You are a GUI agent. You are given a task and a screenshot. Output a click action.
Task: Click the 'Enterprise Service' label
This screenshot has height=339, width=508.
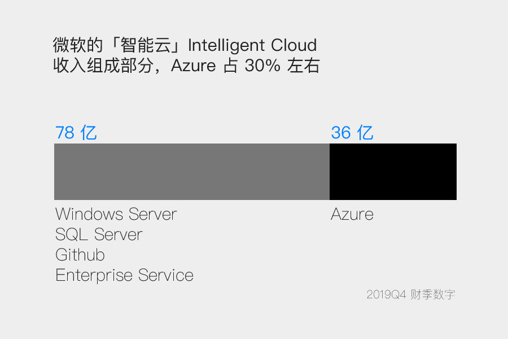[124, 275]
